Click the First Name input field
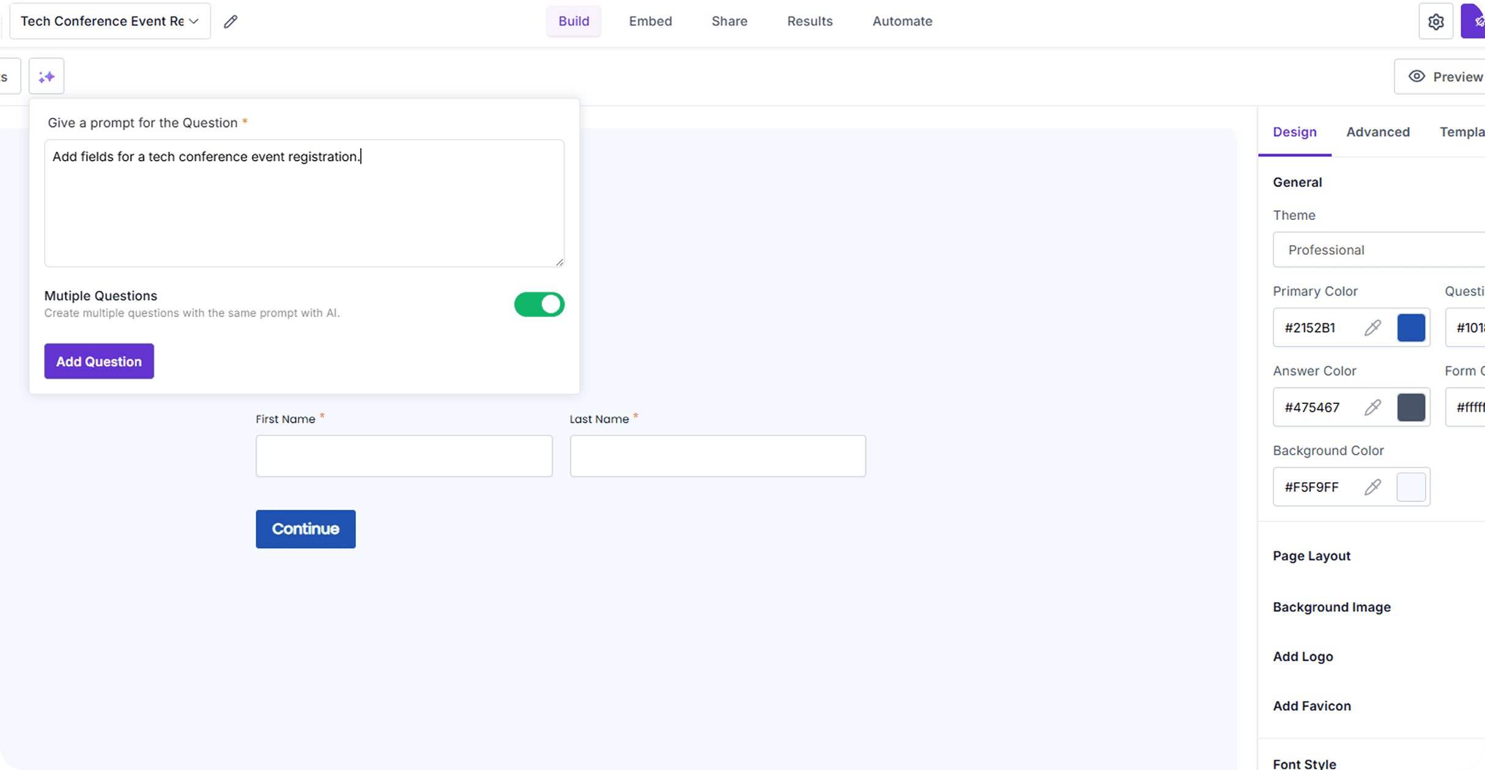 click(404, 457)
